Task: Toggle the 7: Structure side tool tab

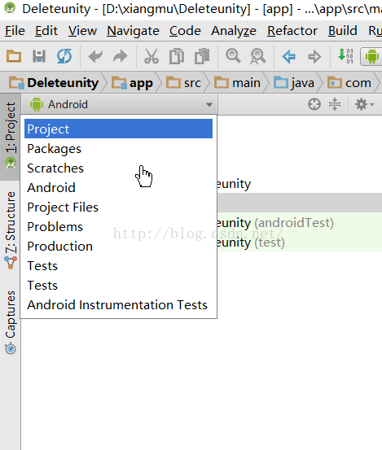Action: tap(11, 230)
